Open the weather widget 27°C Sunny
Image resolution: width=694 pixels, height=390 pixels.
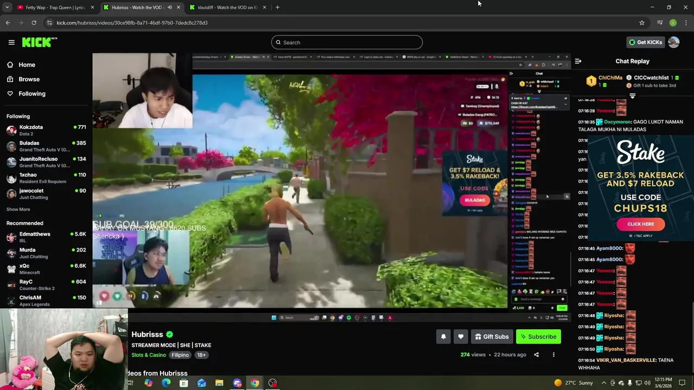(574, 383)
